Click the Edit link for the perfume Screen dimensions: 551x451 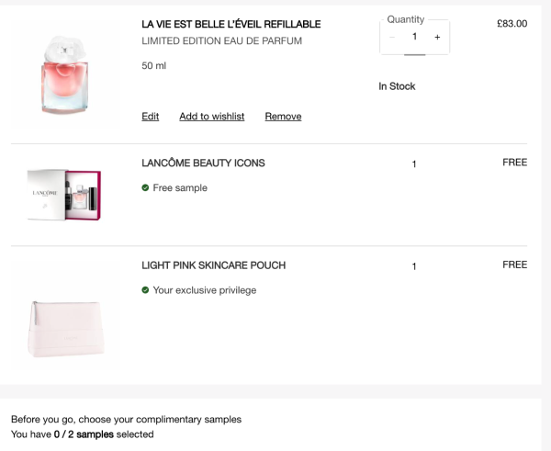coord(150,117)
